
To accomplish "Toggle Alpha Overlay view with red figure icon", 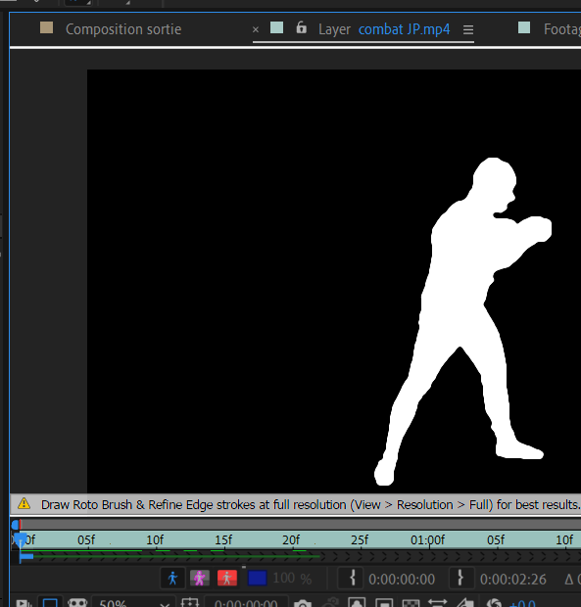I will point(227,579).
